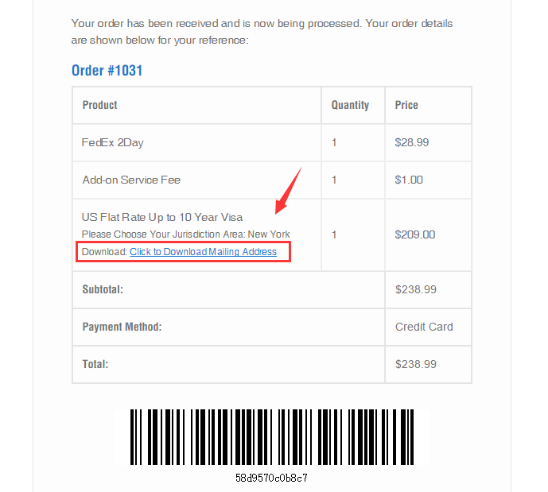Click the Price column header
Image resolution: width=548 pixels, height=492 pixels.
pyautogui.click(x=406, y=105)
